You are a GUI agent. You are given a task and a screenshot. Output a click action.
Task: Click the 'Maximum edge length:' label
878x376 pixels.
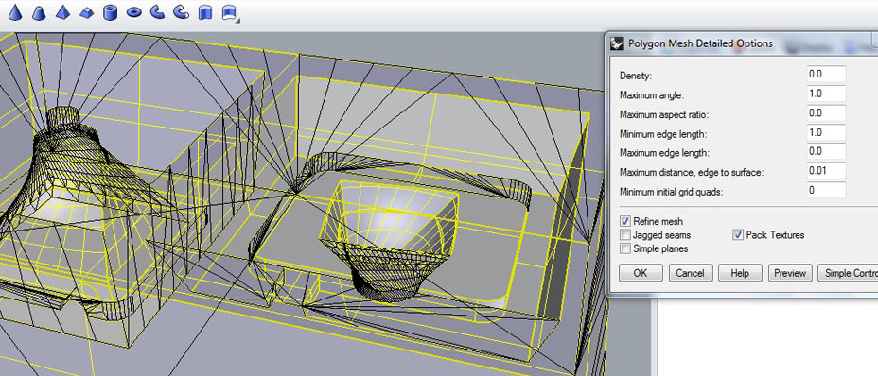click(665, 153)
